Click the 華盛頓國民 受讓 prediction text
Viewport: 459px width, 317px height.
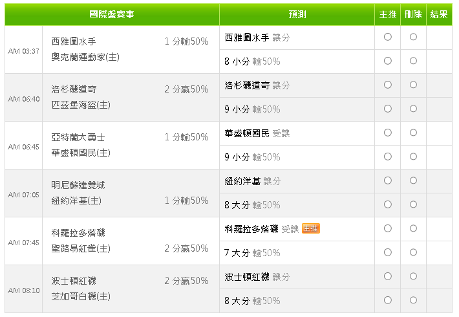257,133
